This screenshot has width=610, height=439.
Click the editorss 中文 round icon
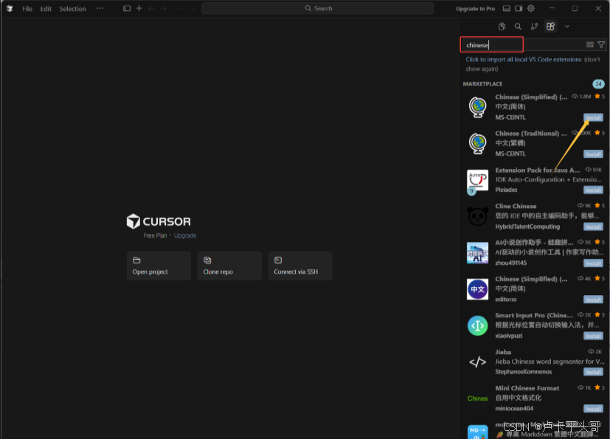(477, 289)
